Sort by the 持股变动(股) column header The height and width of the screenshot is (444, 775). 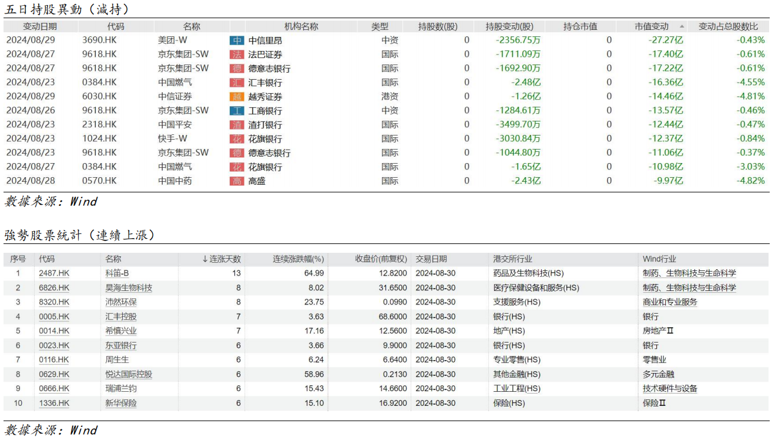point(509,26)
